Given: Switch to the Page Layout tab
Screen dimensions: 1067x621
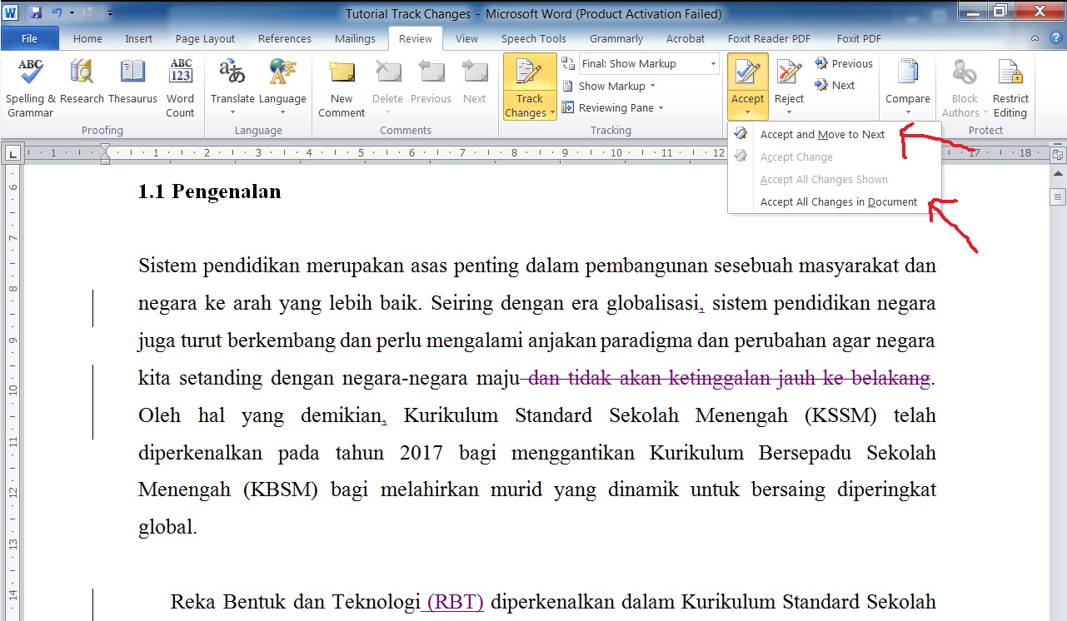Looking at the screenshot, I should point(205,38).
